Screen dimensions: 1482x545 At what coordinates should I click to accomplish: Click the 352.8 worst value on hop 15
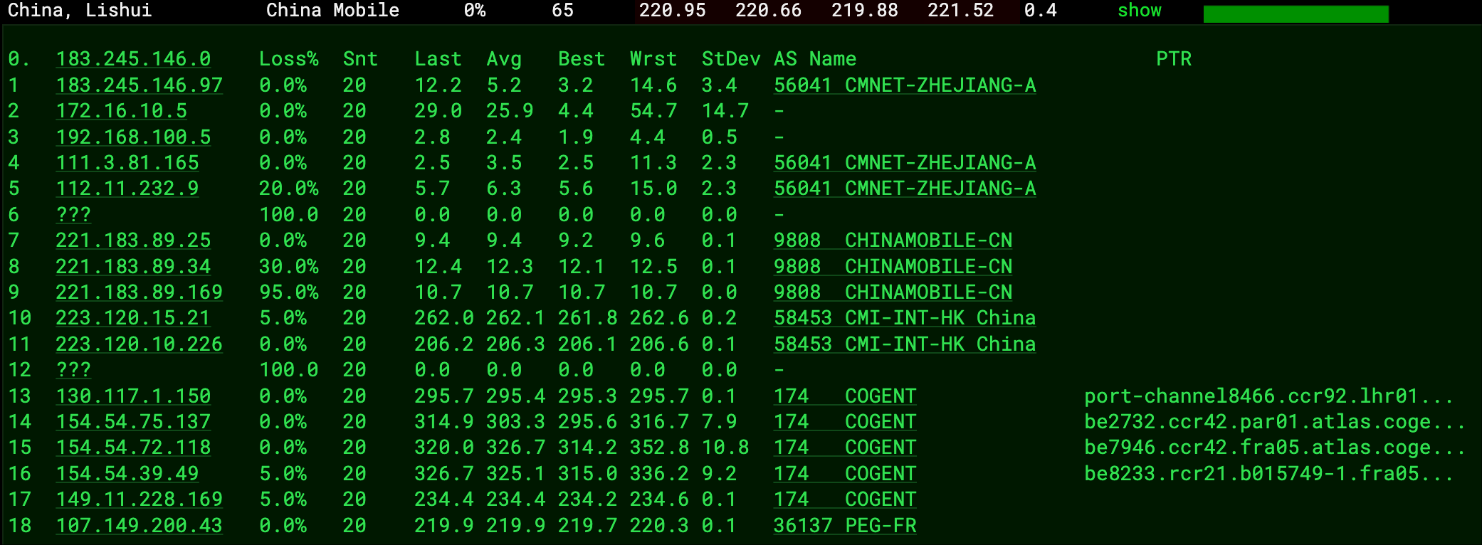(659, 448)
